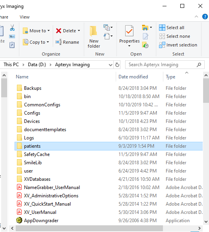Open Help with the blue question icon

pos(205,17)
